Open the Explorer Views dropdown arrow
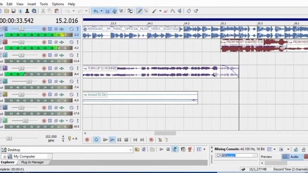308x173 pixels. point(204,149)
